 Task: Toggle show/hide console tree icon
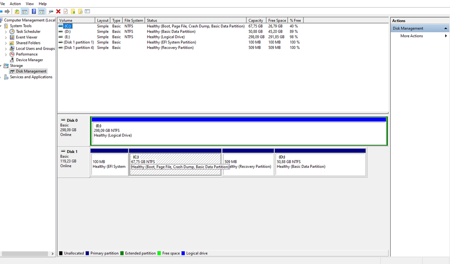[24, 11]
